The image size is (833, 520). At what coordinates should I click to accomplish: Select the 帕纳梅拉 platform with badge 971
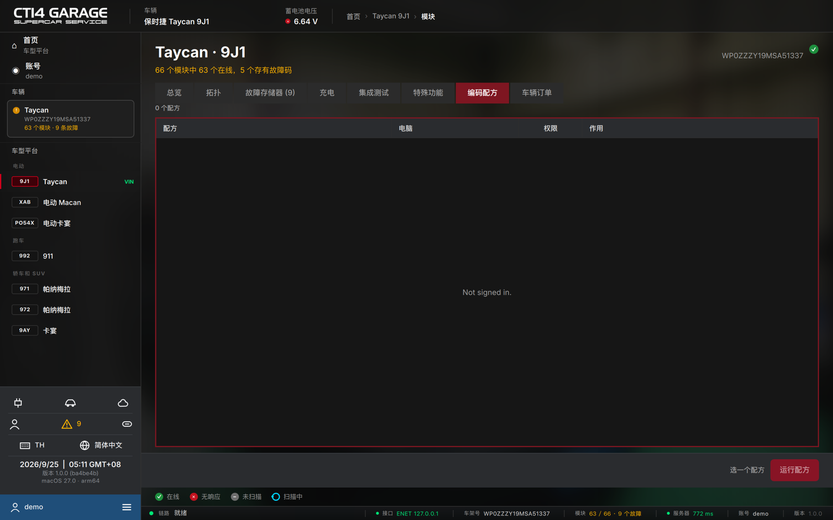(x=70, y=289)
